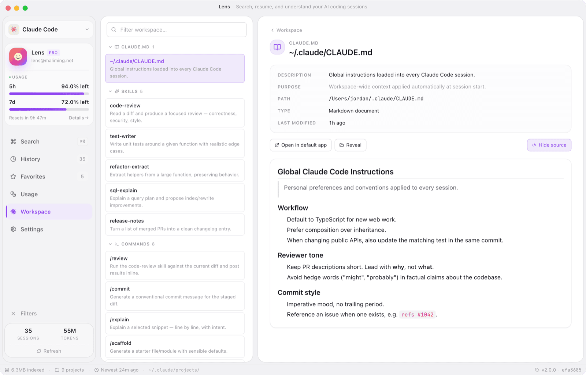Click the refs #1042 code snippet
The width and height of the screenshot is (586, 375).
click(x=417, y=314)
